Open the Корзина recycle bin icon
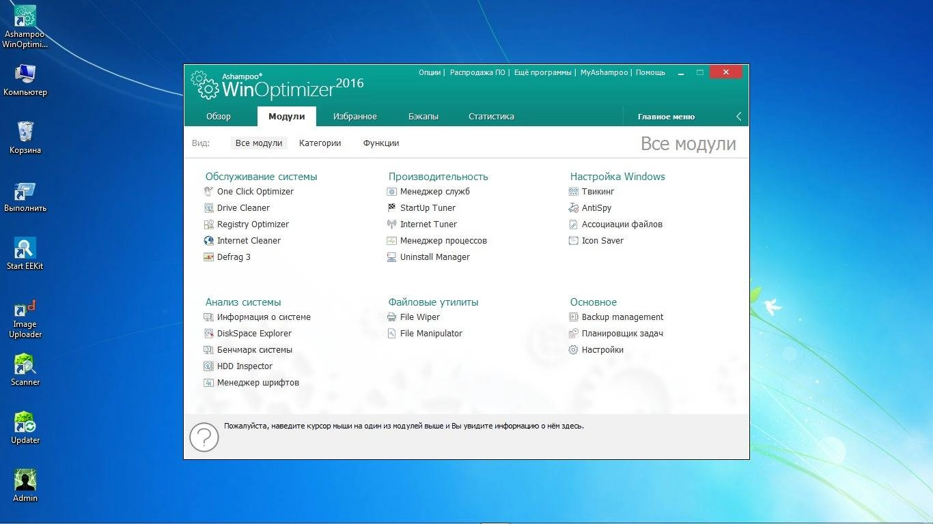This screenshot has height=524, width=933. pos(25,137)
